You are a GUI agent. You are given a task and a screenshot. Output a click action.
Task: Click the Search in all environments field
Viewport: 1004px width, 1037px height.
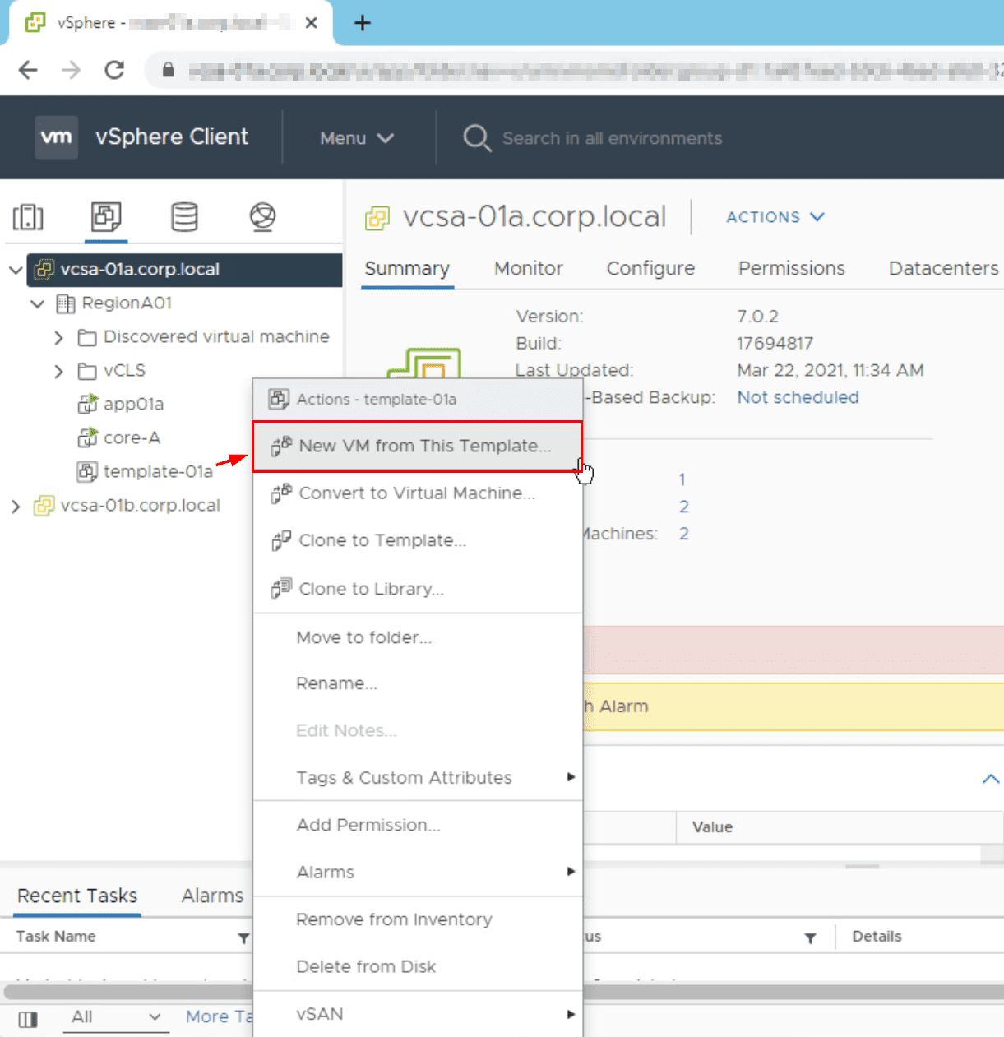[x=612, y=138]
